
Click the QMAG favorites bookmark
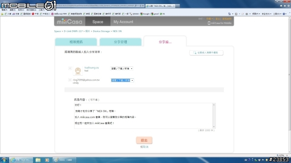coord(134,14)
